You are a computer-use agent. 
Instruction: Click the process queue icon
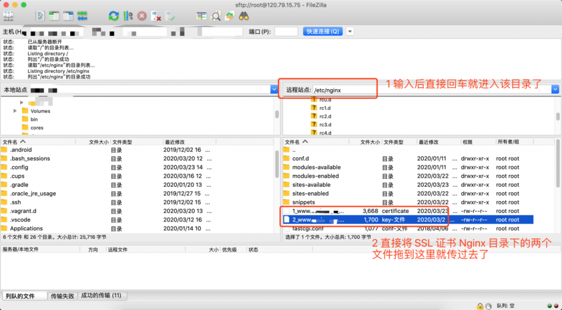point(128,16)
